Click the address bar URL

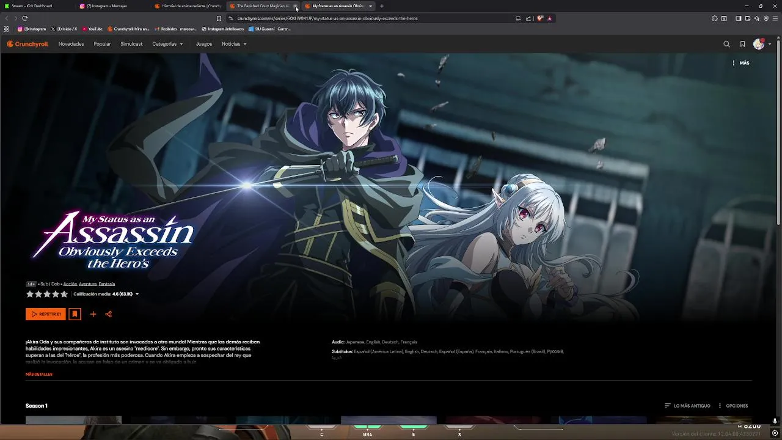point(327,18)
